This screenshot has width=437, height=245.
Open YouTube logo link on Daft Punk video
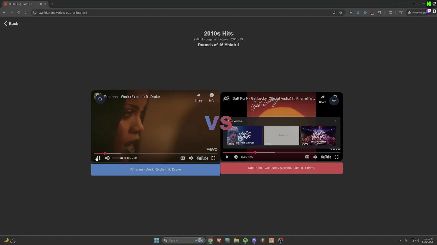326,157
